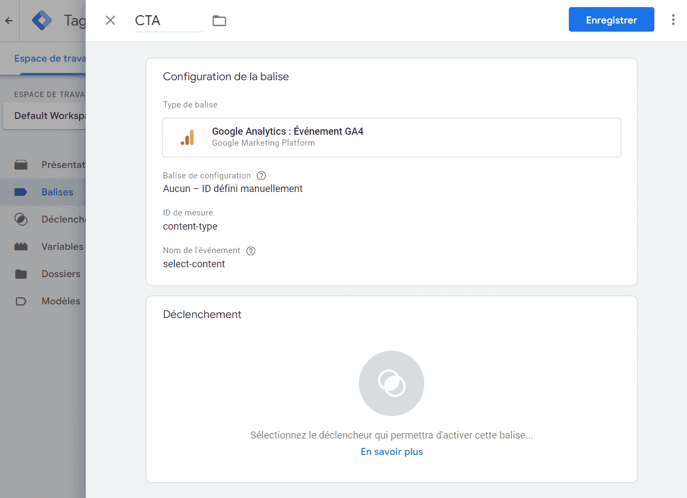Click the Google Analytics bar chart icon
Viewport: 687px width, 498px height.
(x=188, y=138)
